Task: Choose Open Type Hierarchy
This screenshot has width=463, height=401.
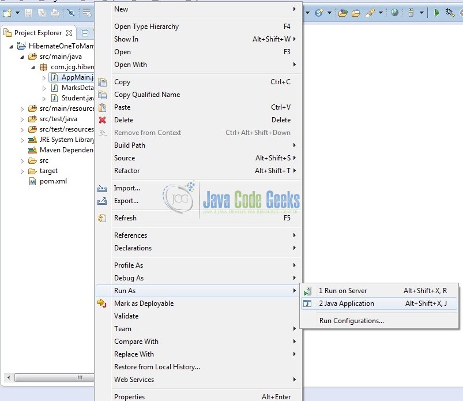Action: 199,27
